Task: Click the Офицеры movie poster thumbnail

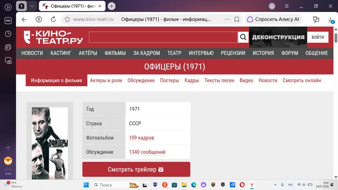Action: 50,143
